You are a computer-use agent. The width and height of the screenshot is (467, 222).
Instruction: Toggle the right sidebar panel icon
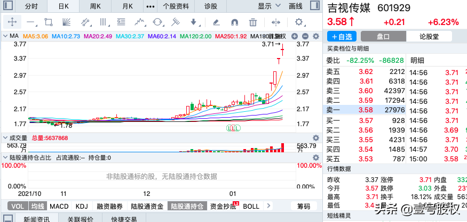click(314, 6)
